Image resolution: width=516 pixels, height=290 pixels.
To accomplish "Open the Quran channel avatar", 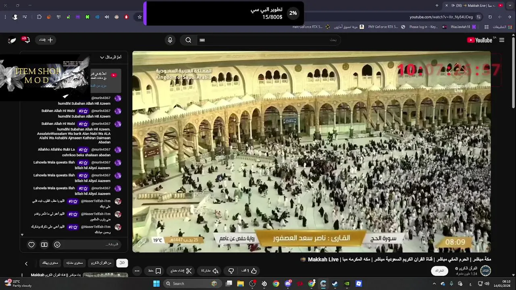I will [485, 271].
